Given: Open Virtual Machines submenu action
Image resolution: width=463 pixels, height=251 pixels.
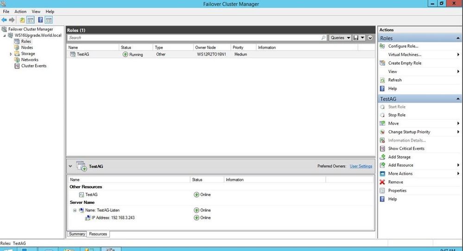Looking at the screenshot, I should 419,55.
